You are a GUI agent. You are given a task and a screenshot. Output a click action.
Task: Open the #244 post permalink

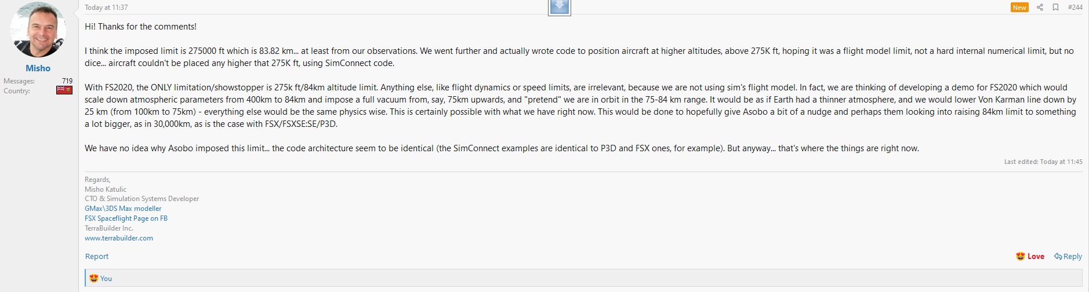tap(1075, 8)
